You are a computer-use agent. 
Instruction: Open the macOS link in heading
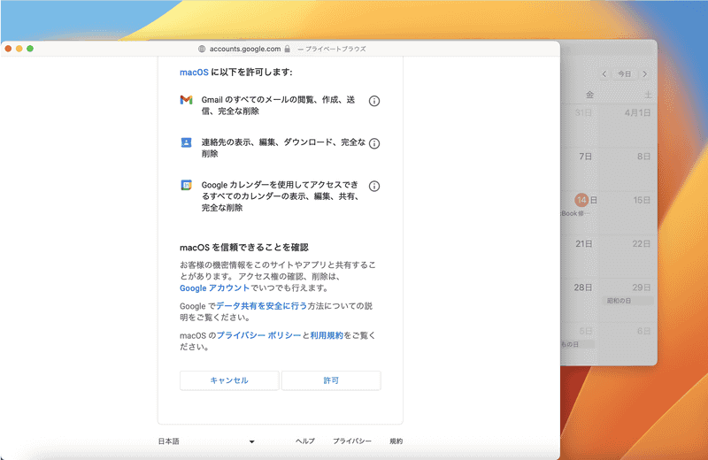click(x=194, y=73)
